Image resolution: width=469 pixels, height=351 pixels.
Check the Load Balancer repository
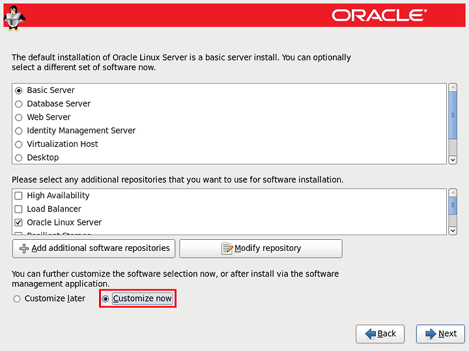18,209
